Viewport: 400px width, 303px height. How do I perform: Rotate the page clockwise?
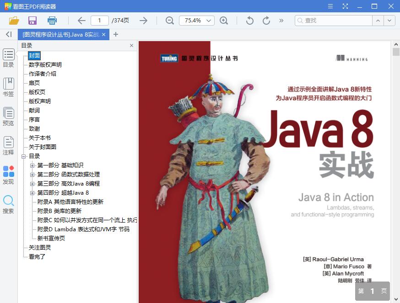pyautogui.click(x=266, y=21)
